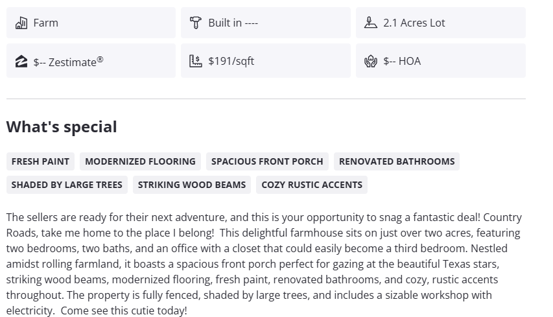Select the FRESH PAINT tag
The width and height of the screenshot is (553, 317).
40,161
